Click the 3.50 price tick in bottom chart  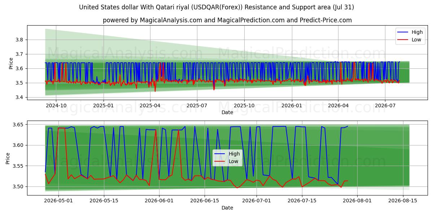point(19,186)
